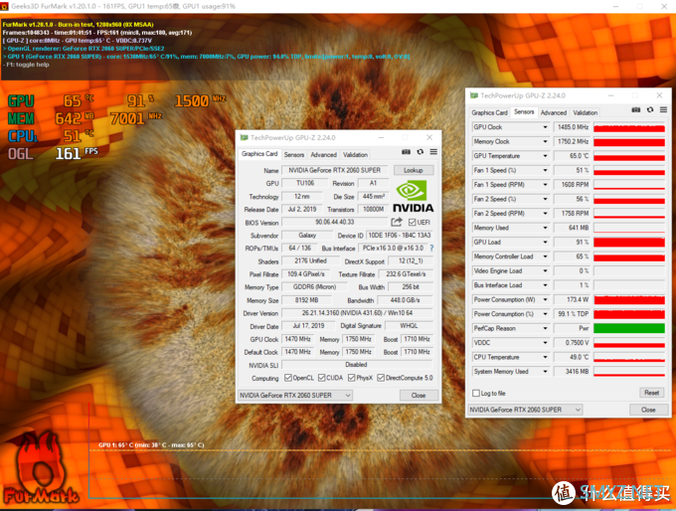Open the System Memory Used dropdown
This screenshot has height=511, width=676.
pos(545,371)
